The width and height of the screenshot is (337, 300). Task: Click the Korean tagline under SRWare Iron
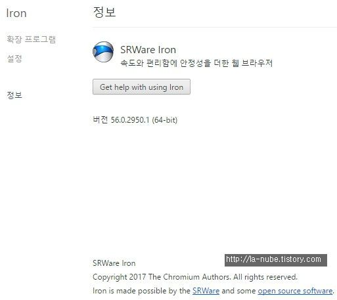click(196, 63)
